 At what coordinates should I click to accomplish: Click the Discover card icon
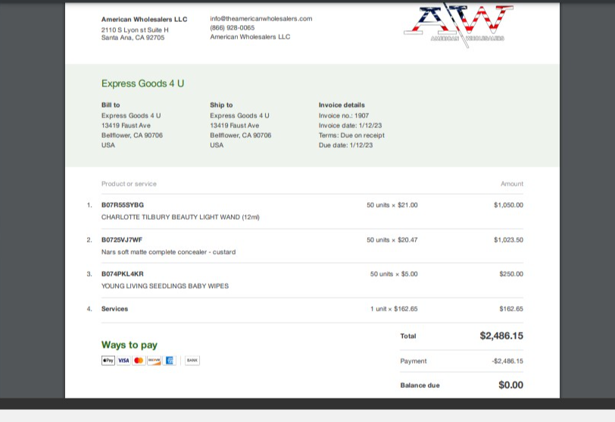tap(155, 361)
